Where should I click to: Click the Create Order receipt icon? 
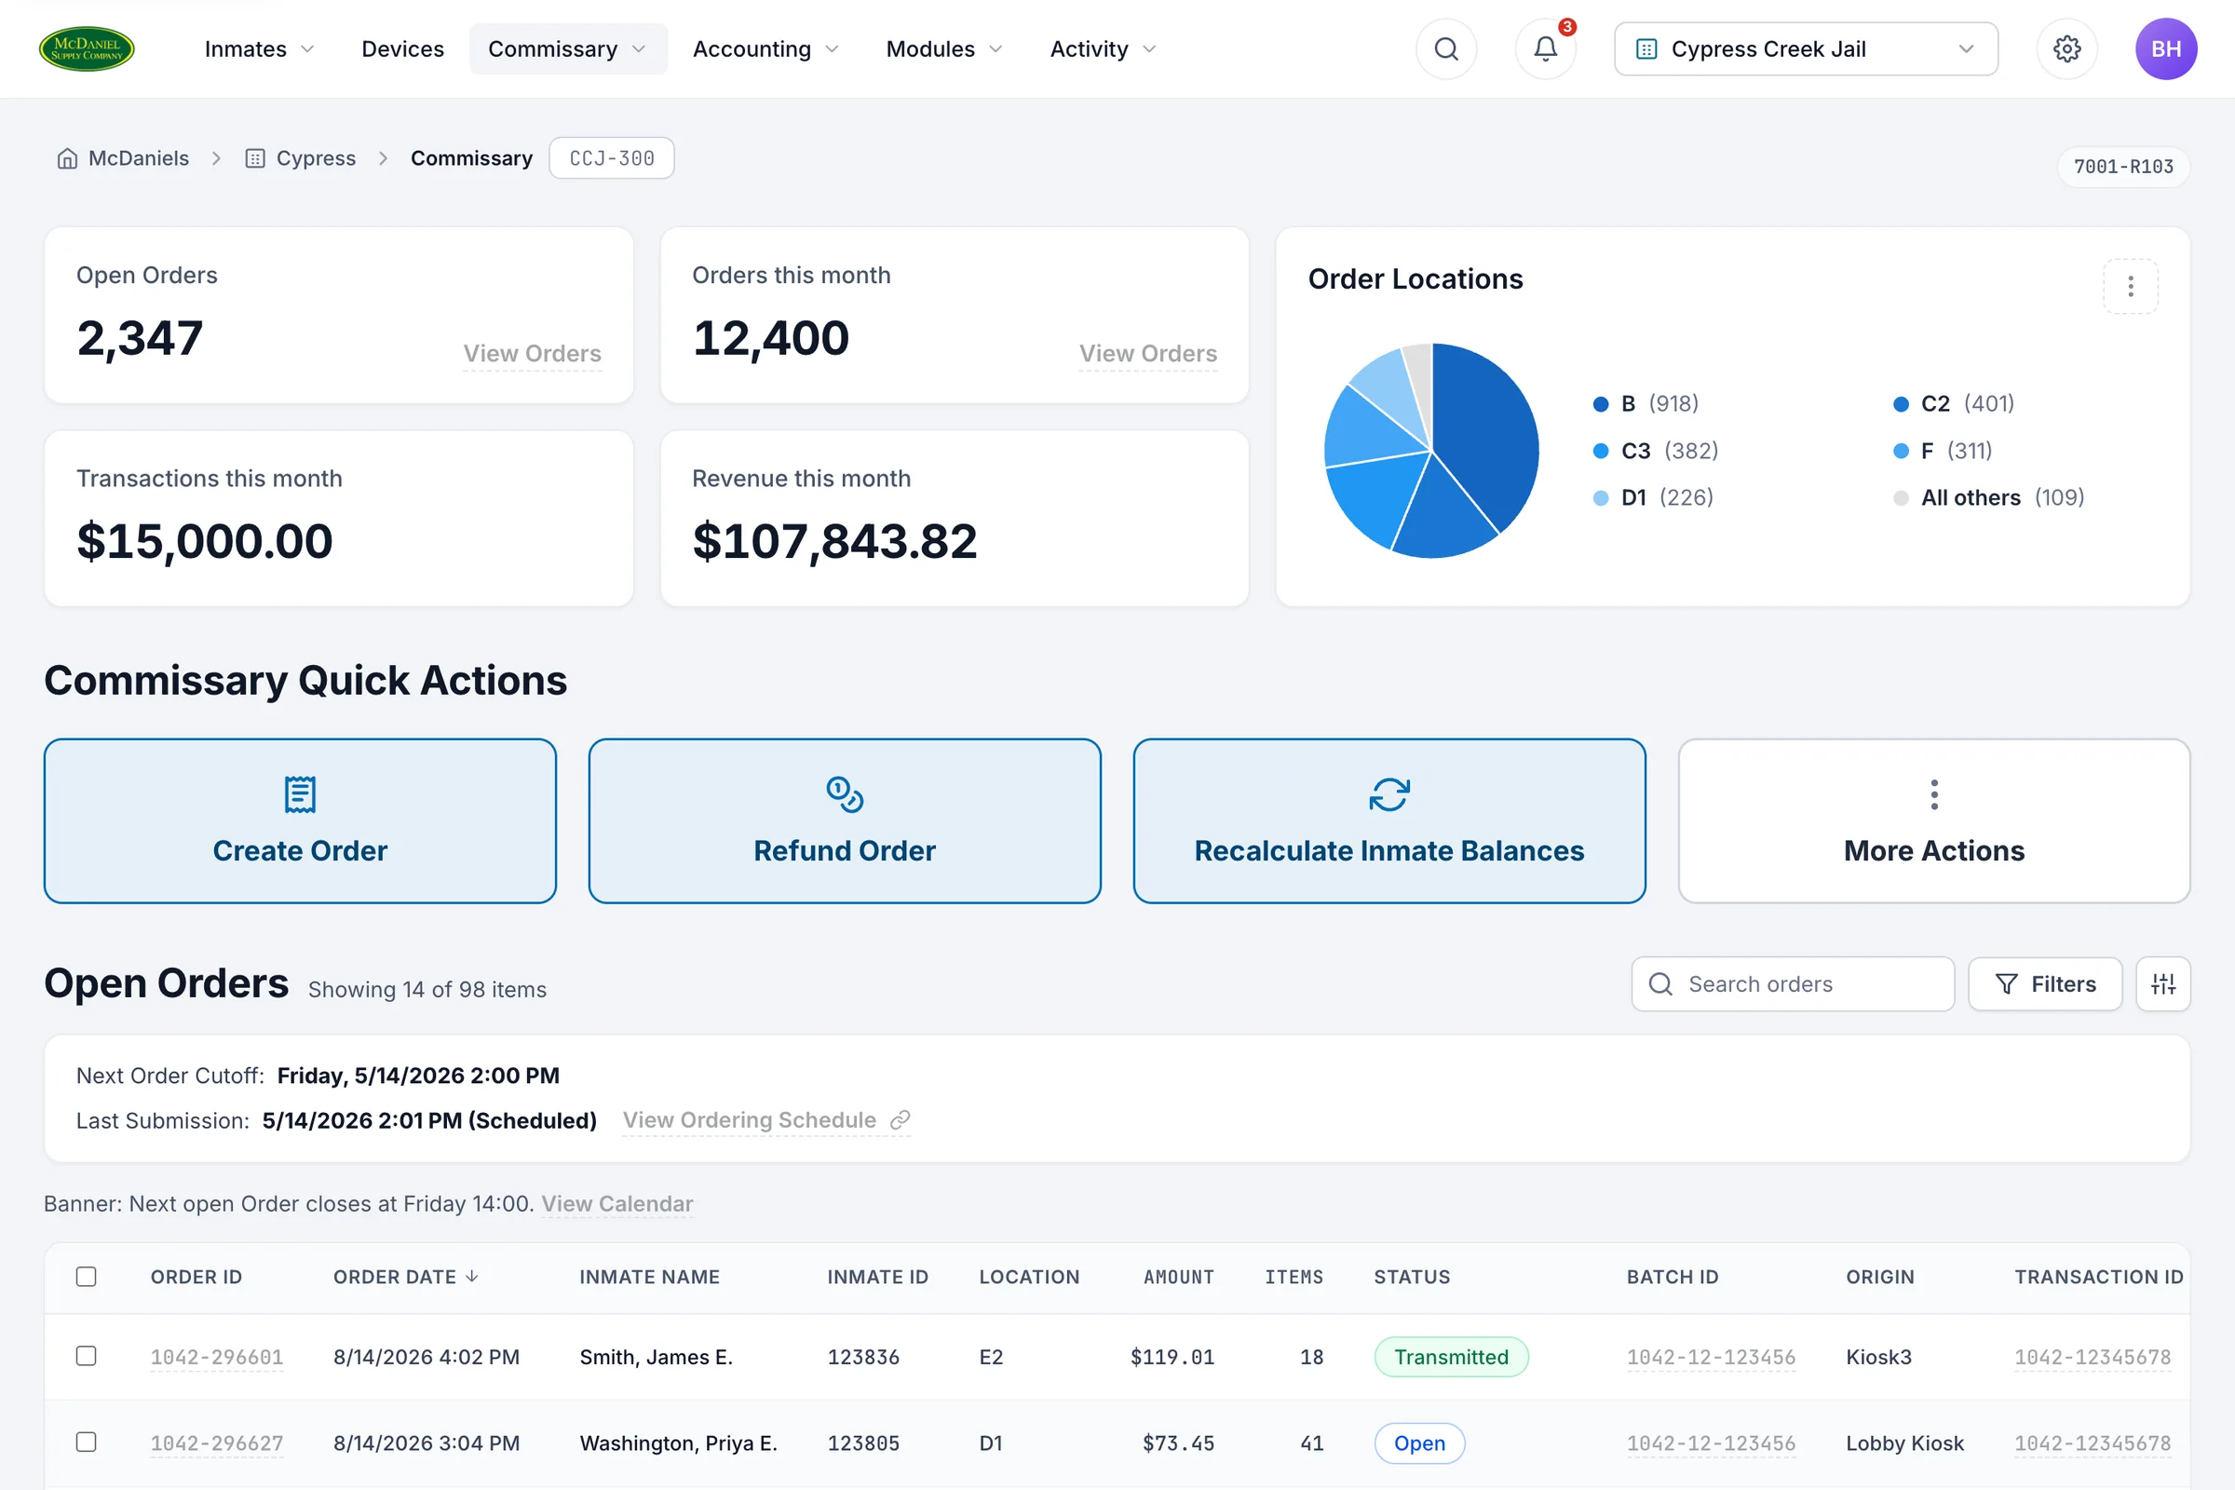tap(300, 794)
